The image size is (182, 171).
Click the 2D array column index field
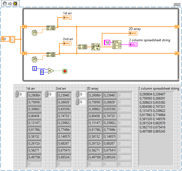[82, 102]
